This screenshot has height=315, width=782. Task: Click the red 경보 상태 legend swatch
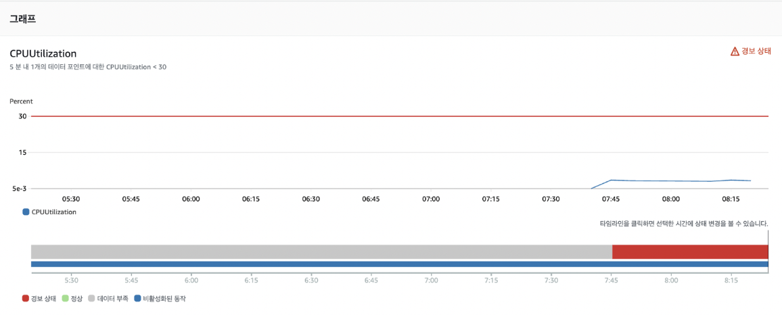(x=26, y=299)
